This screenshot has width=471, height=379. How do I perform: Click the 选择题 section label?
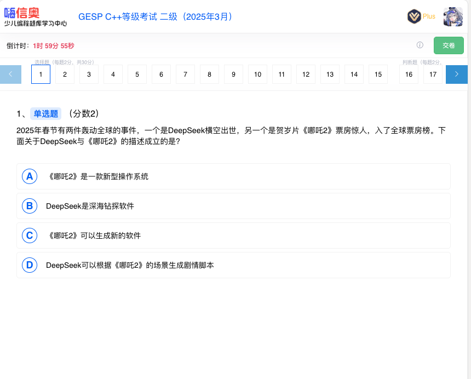click(x=64, y=62)
